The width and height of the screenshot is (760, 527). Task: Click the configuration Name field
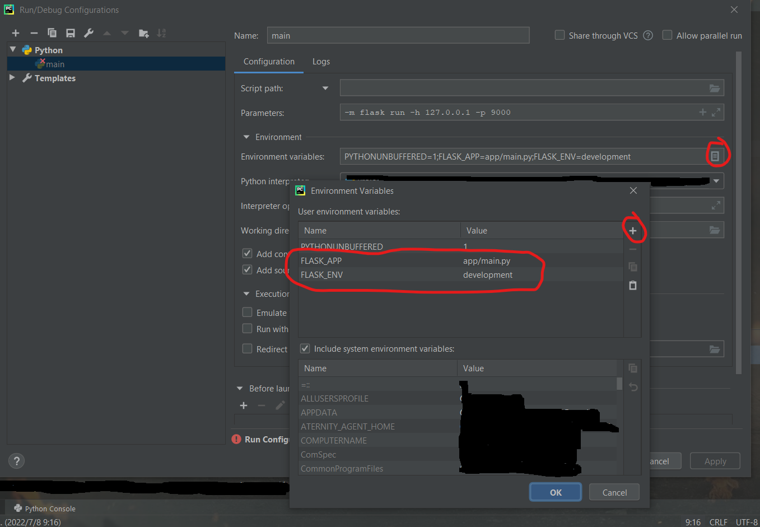click(x=398, y=35)
